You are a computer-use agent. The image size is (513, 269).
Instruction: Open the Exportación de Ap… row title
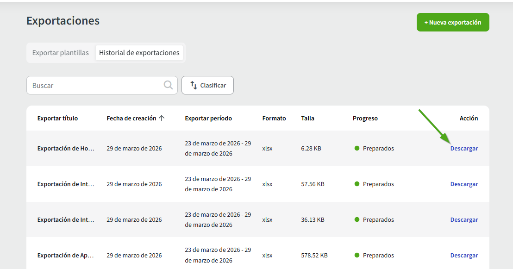click(66, 256)
